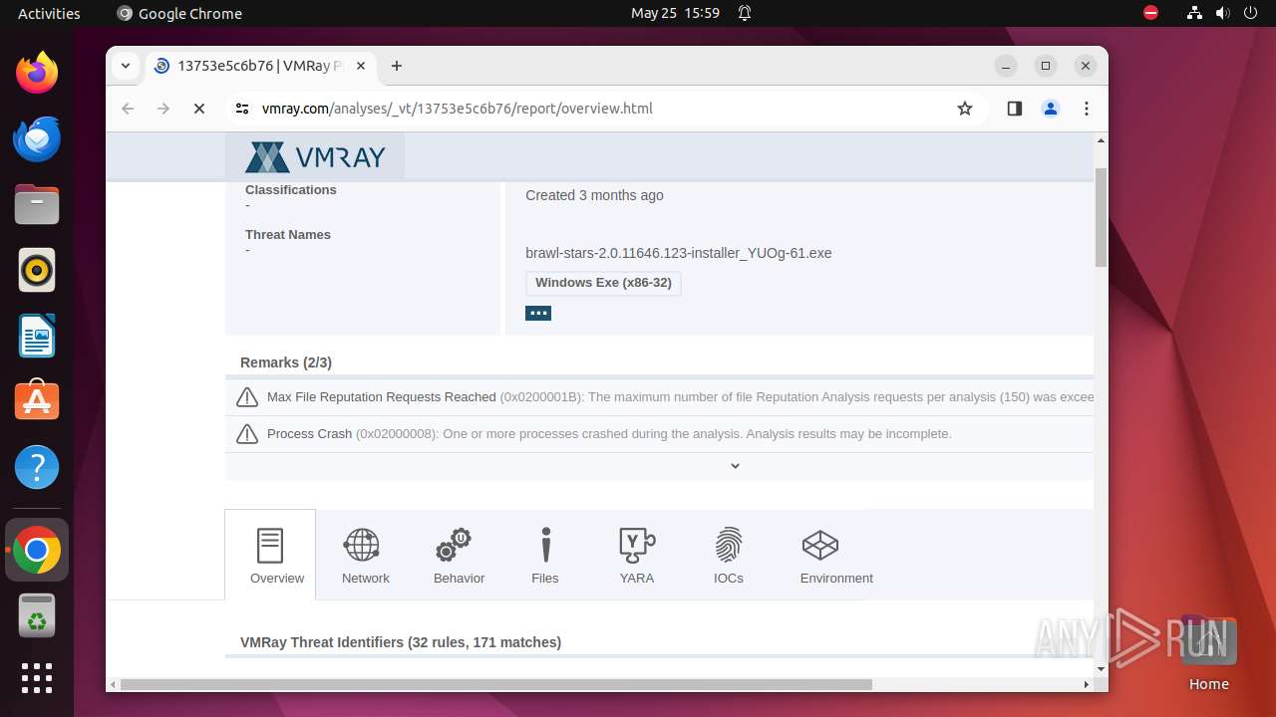
Task: Open Thunderbird mail from dock
Action: point(37,138)
